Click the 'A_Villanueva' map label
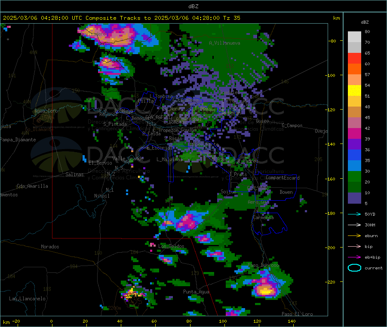The width and height of the screenshot is (387, 327). pyautogui.click(x=224, y=43)
